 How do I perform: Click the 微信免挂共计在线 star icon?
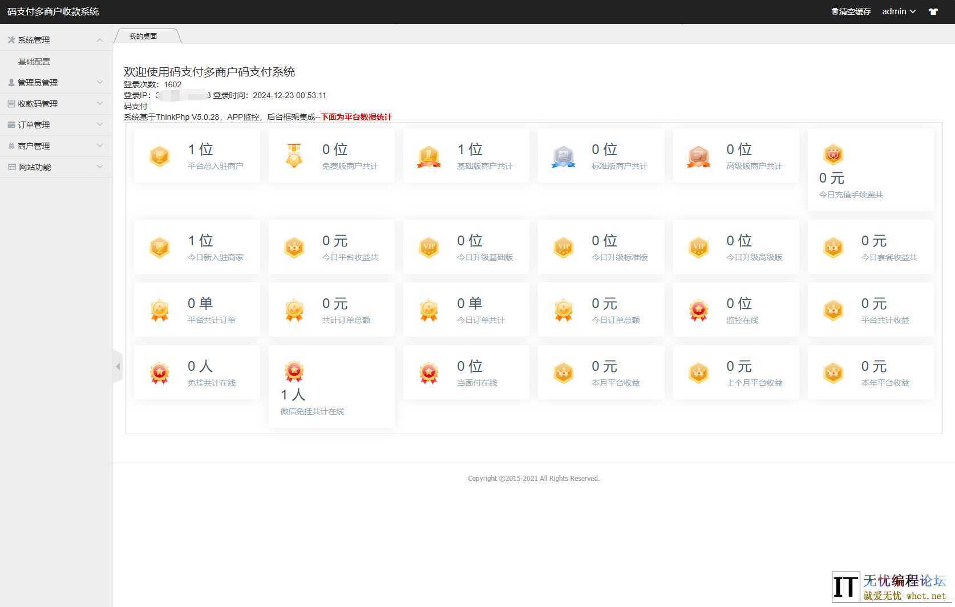[294, 371]
